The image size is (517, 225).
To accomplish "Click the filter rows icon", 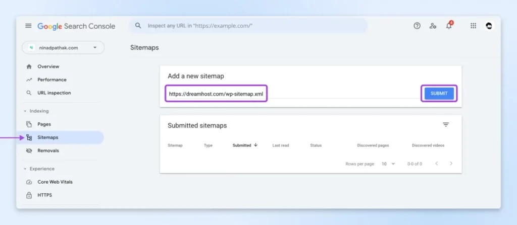I will coord(446,125).
